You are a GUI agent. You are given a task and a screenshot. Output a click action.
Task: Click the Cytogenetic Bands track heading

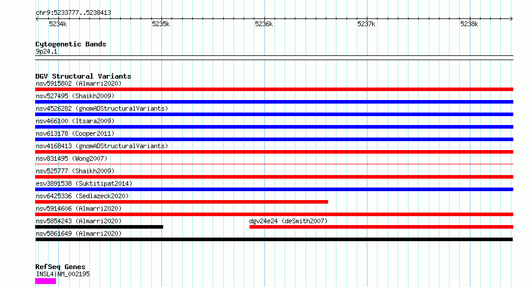click(x=71, y=44)
